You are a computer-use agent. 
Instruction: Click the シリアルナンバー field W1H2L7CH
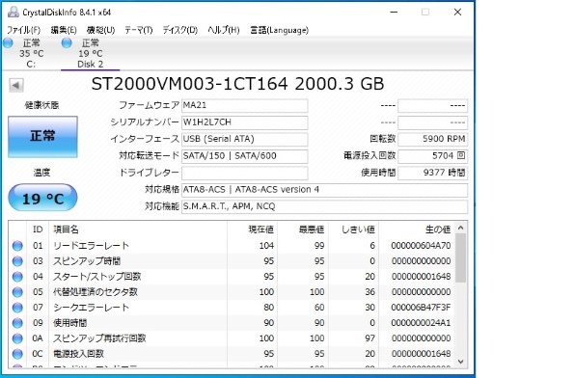pyautogui.click(x=245, y=122)
